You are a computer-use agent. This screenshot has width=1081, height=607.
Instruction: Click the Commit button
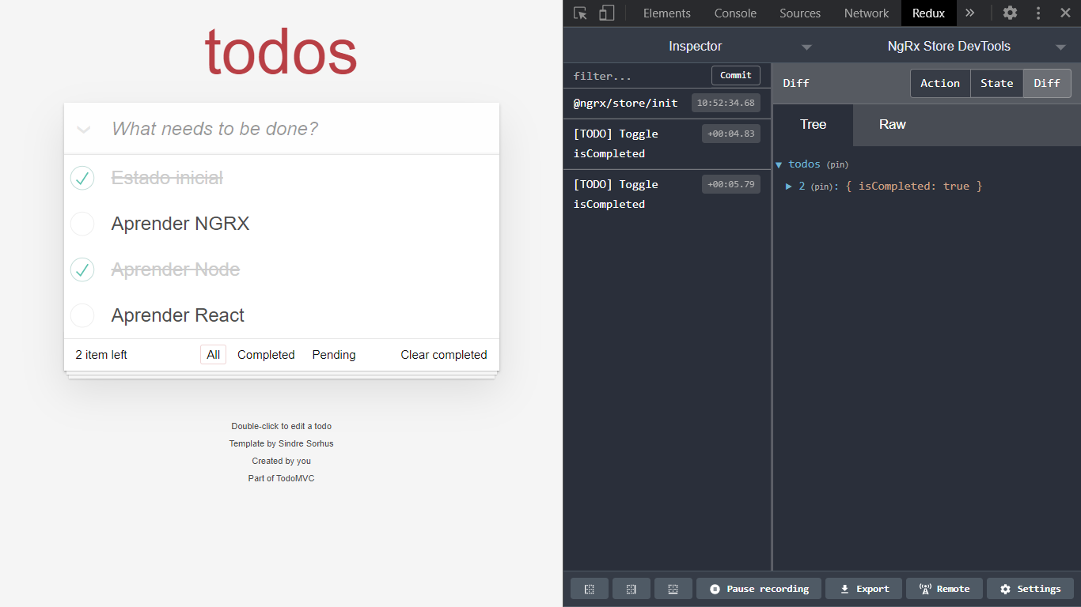pos(735,75)
